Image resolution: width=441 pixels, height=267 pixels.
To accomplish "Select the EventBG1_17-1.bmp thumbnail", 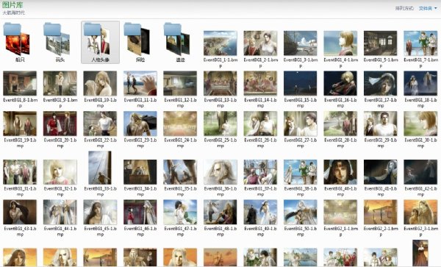I will pyautogui.click(x=380, y=83).
